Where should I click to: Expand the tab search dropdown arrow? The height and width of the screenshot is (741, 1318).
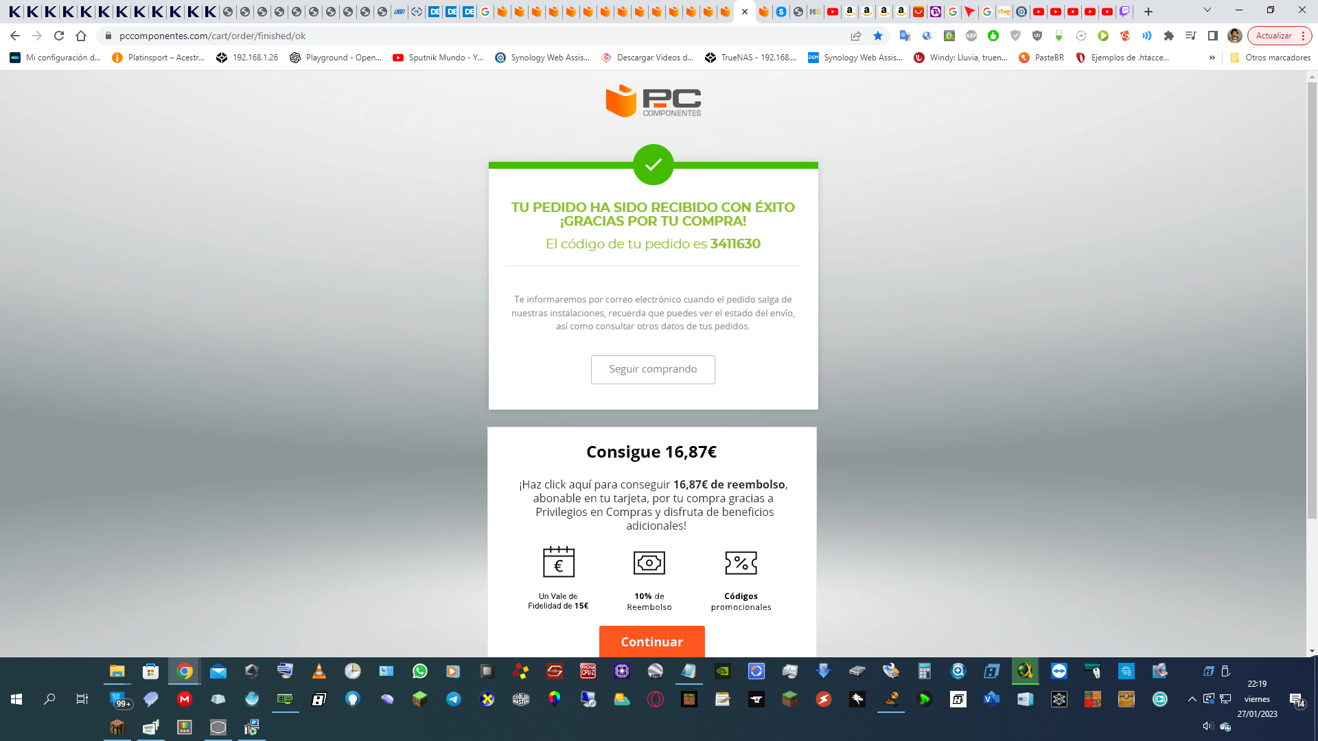(x=1207, y=10)
